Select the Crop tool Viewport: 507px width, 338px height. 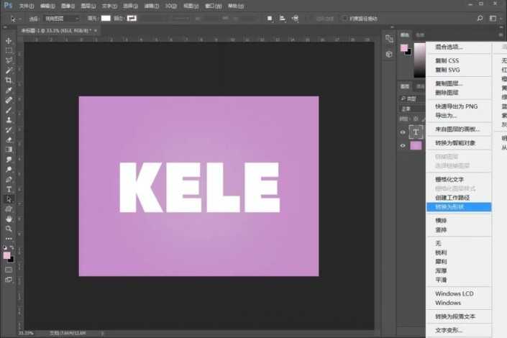click(9, 81)
